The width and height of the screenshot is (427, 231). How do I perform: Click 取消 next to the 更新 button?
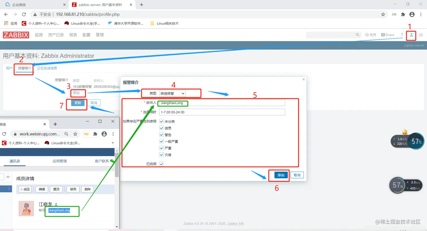pyautogui.click(x=94, y=103)
